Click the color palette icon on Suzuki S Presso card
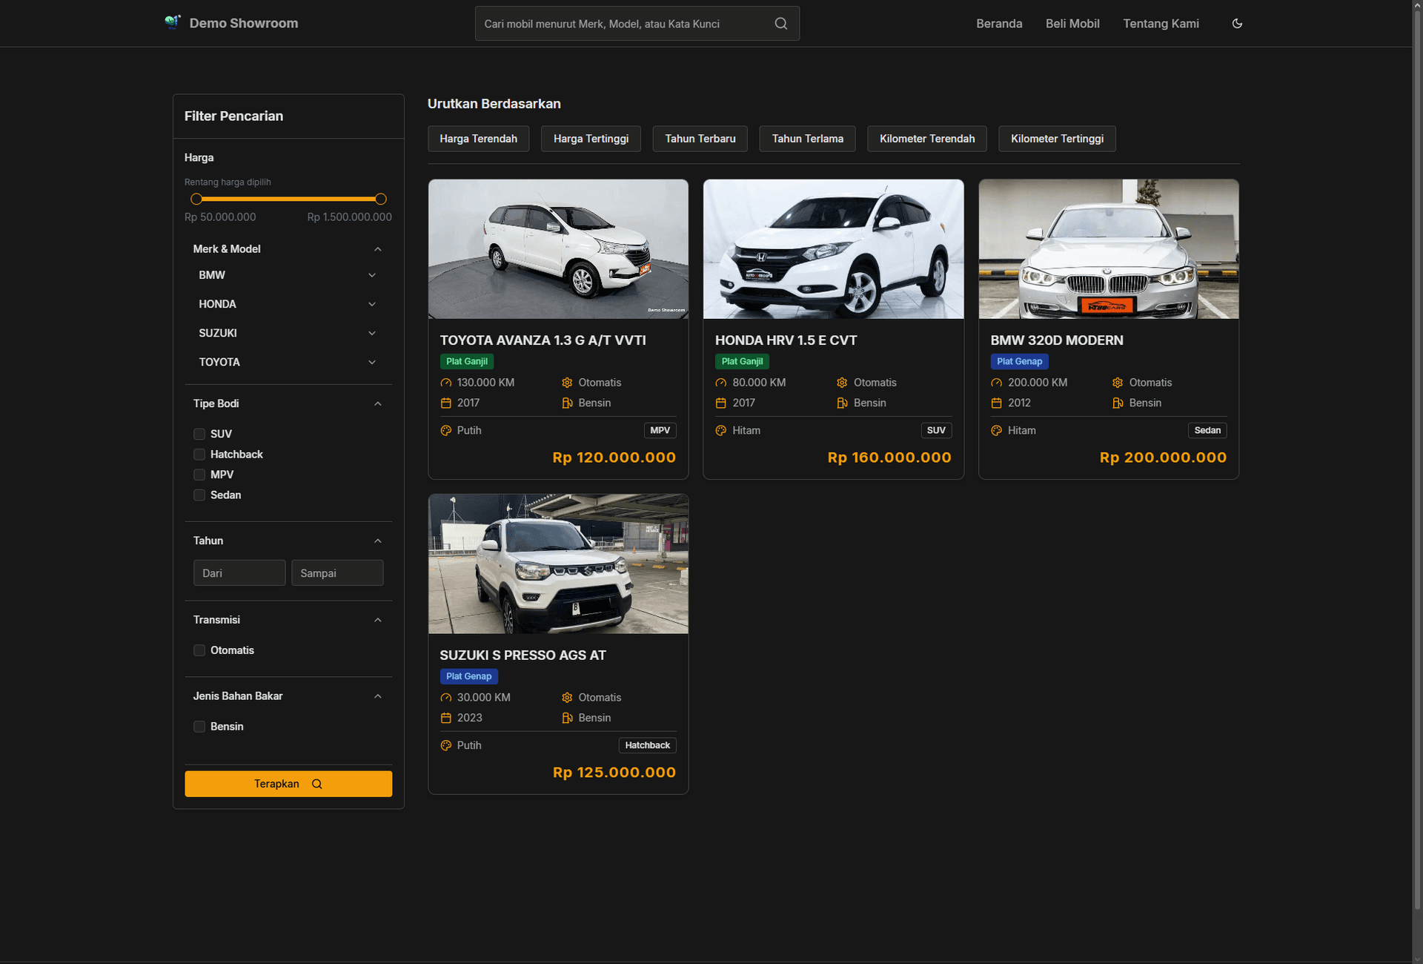The image size is (1423, 964). (445, 745)
